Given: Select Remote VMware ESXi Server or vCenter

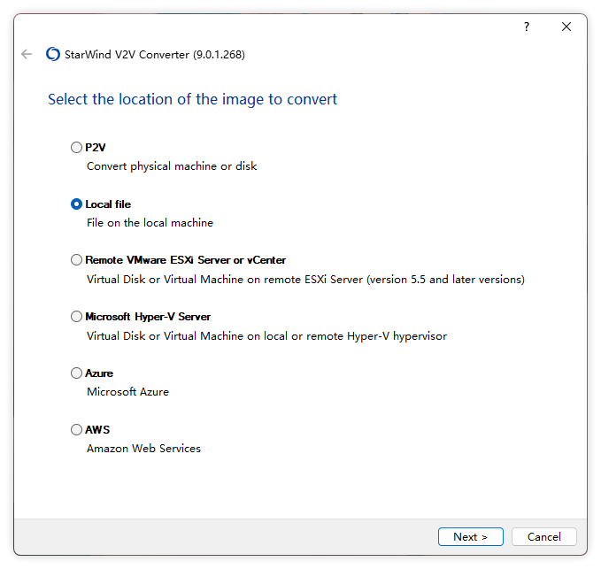Looking at the screenshot, I should coord(76,260).
